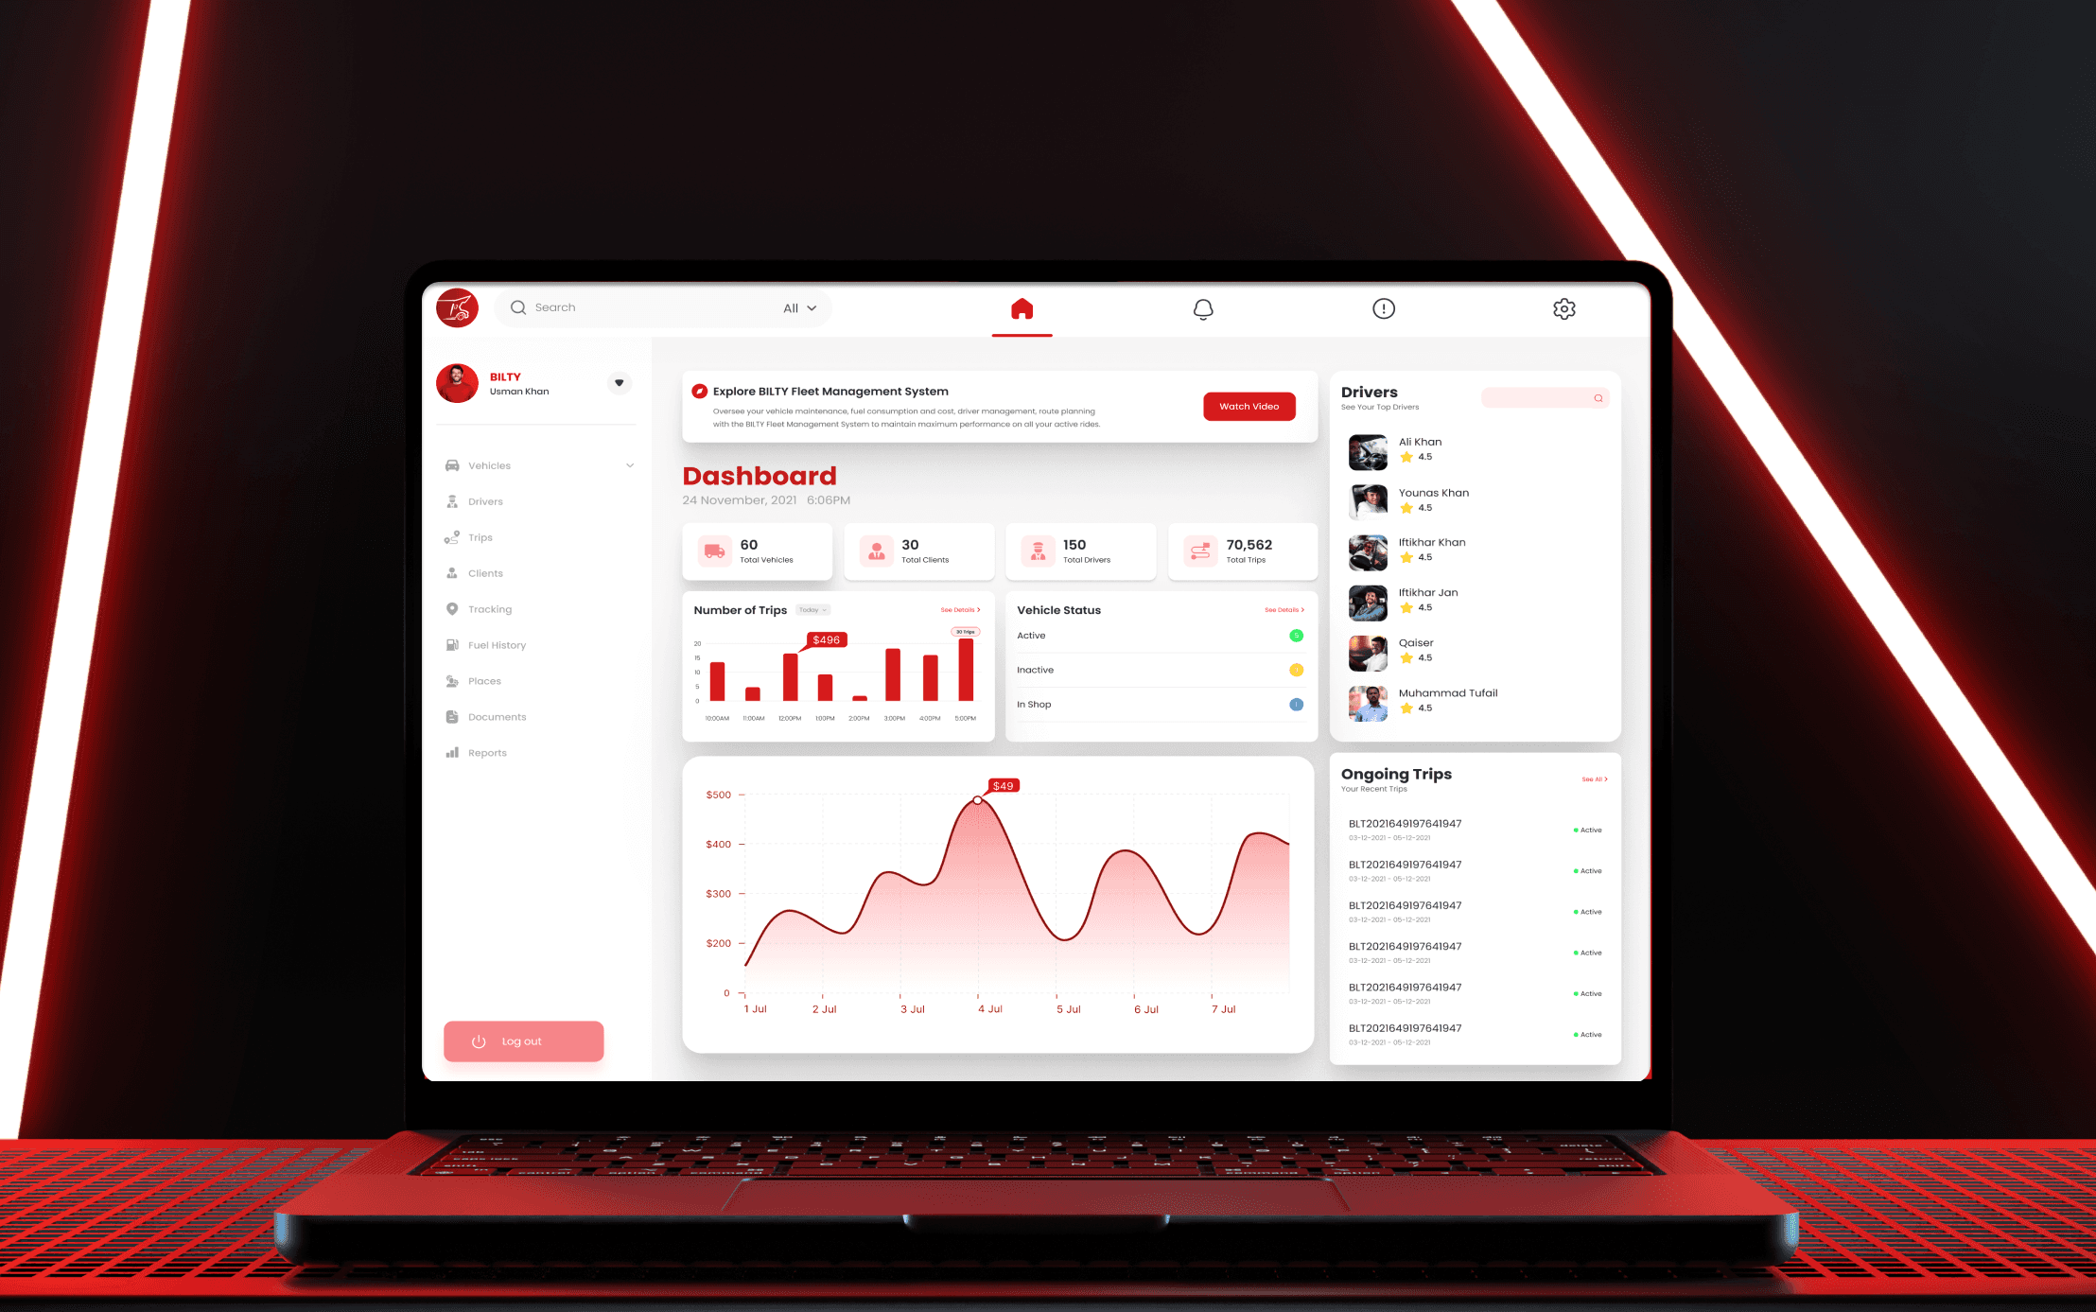Toggle In Shop vehicle status indicator
This screenshot has height=1312, width=2096.
click(1295, 703)
